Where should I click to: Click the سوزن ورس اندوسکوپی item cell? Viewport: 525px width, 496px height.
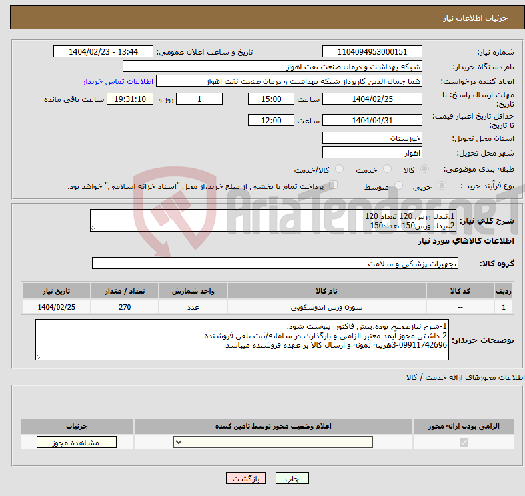coord(326,307)
